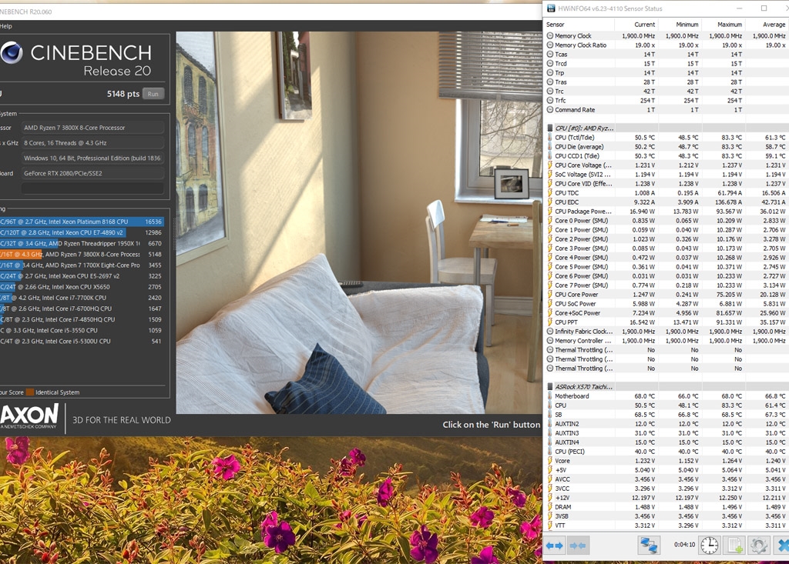Select the orange AMD Ryzen 7 3800X ranking row
This screenshot has height=564, width=789.
(x=82, y=255)
